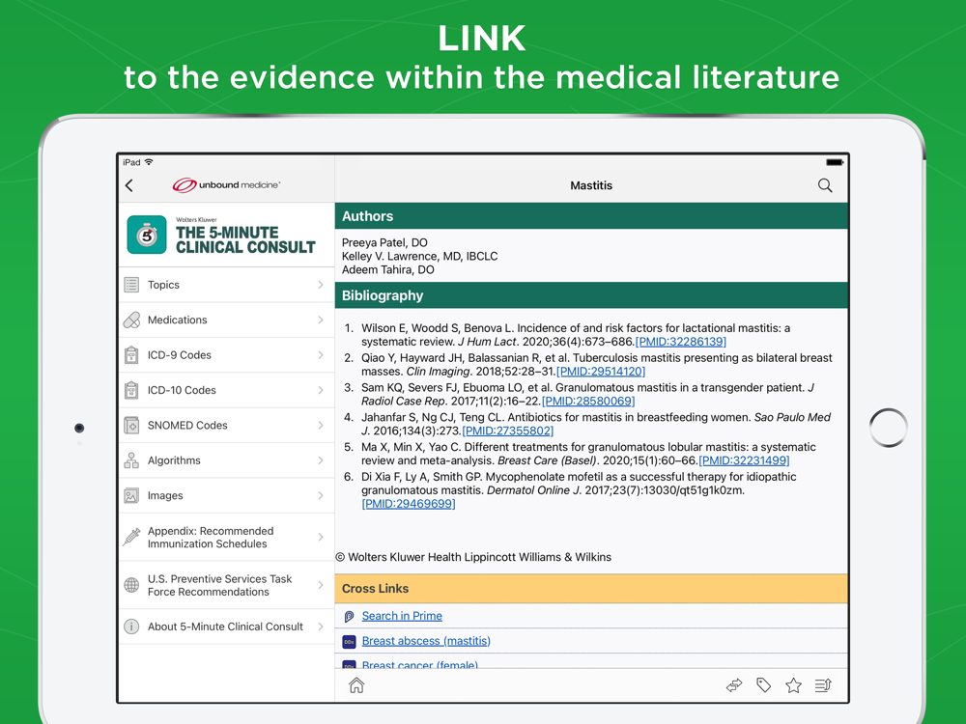
Task: Expand the Preventive Services Task Force chevron
Action: pyautogui.click(x=321, y=585)
